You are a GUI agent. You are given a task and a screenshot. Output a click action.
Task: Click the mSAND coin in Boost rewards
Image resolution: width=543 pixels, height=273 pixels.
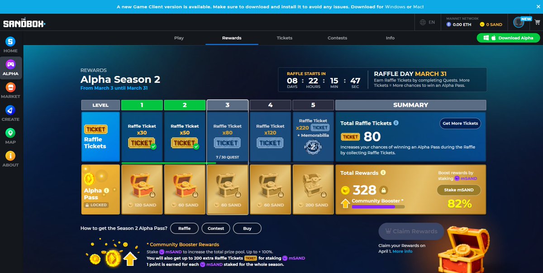point(457,178)
